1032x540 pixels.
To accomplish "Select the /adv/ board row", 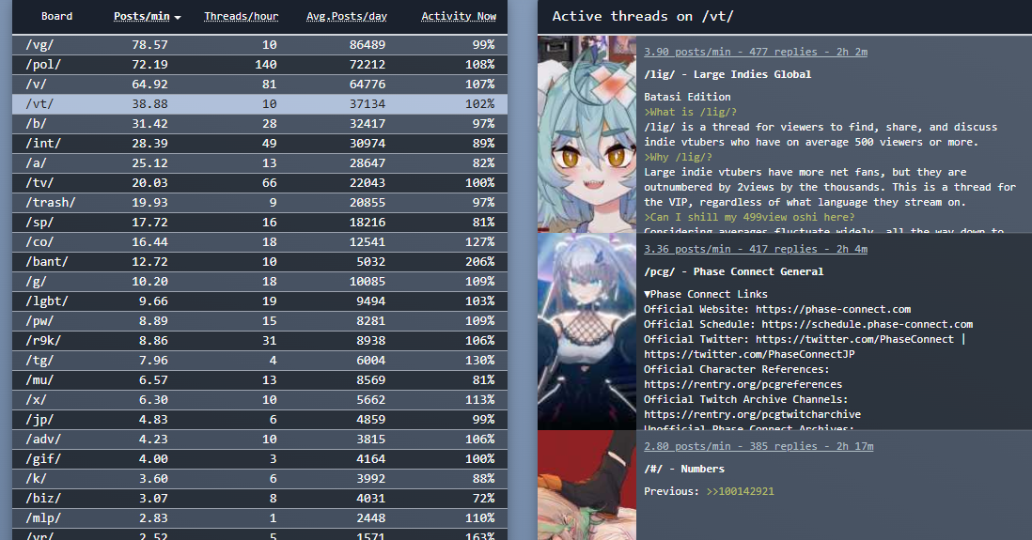I will coord(260,440).
